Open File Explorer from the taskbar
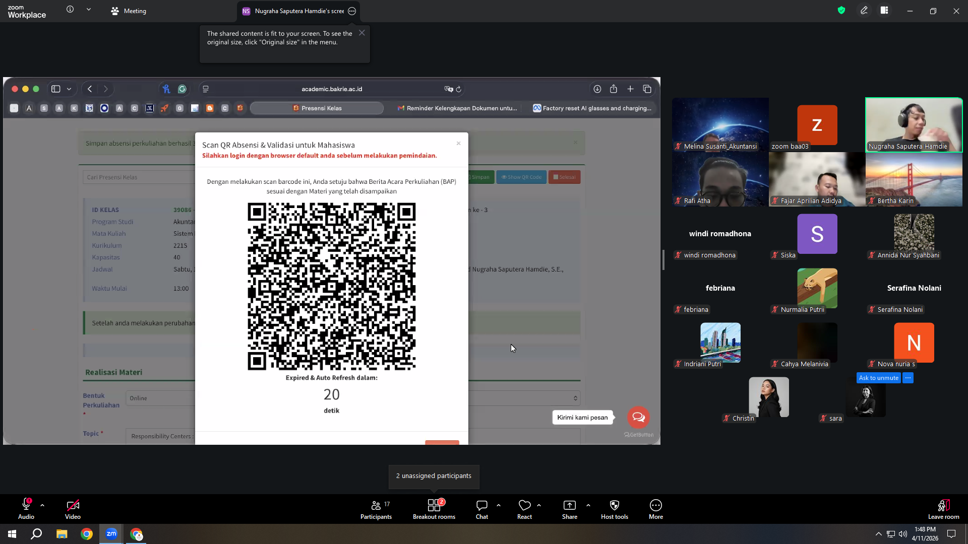This screenshot has height=544, width=968. (62, 534)
